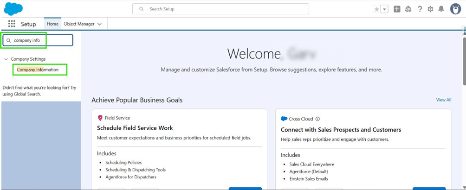
Task: Click the info icon beside Cross Cloud
Action: tap(317, 119)
